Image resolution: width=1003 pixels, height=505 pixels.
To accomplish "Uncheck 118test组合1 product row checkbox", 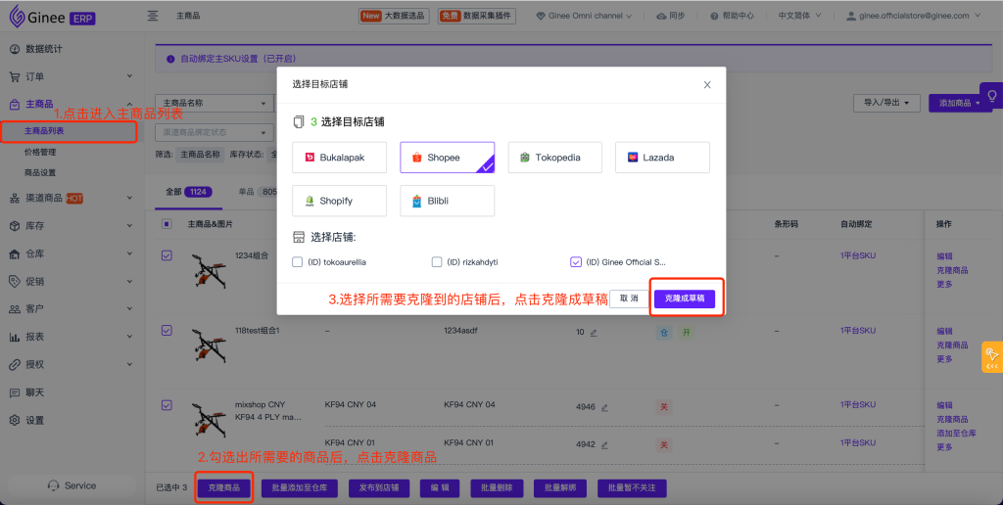I will click(x=167, y=331).
